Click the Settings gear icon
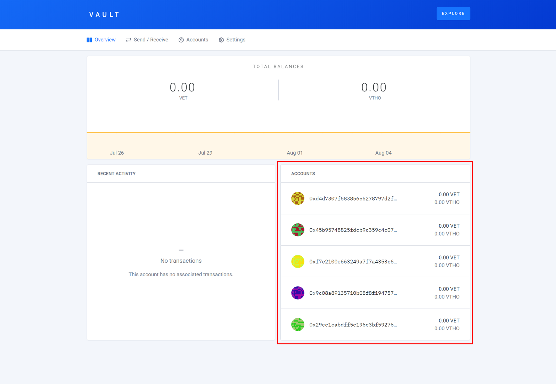Viewport: 556px width, 384px height. coord(221,40)
